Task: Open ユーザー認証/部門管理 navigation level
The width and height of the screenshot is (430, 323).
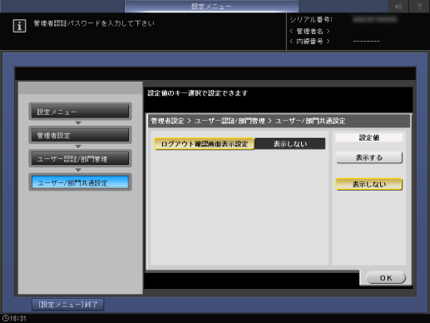Action: [80, 159]
